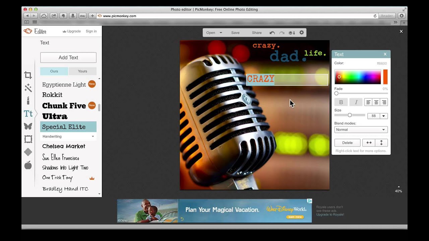The image size is (429, 241).
Task: Open the Textures crosshatch tab
Action: point(28,152)
